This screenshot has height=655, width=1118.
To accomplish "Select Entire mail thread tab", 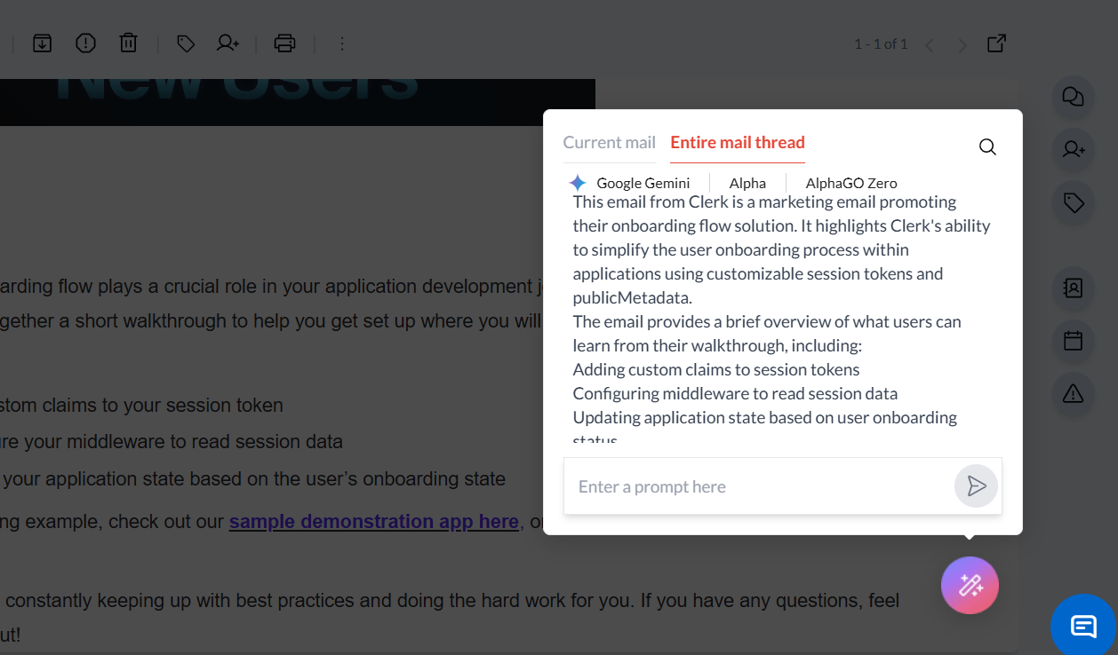I will point(738,143).
